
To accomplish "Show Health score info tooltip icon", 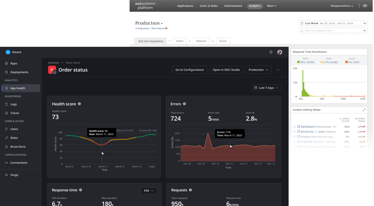I will (80, 104).
